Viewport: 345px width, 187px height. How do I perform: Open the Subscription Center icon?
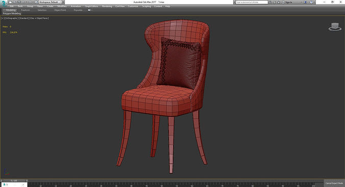click(275, 2)
